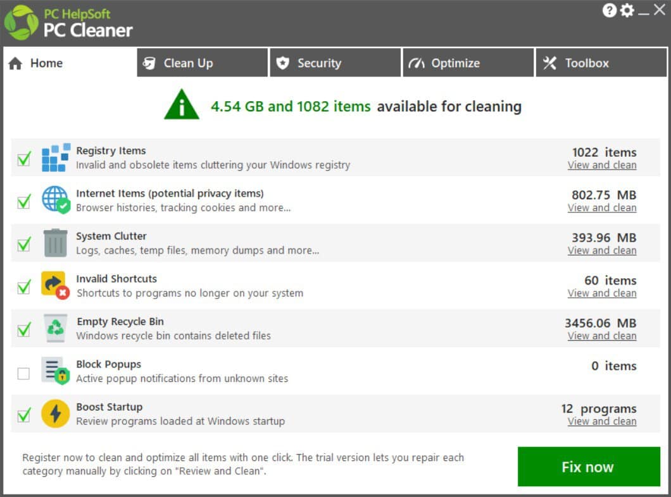Click the '0 items' count
Screen dimensions: 671x497
point(613,366)
